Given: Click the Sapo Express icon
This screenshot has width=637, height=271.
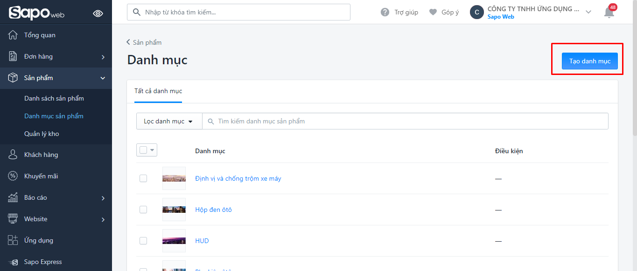Looking at the screenshot, I should click(x=13, y=262).
